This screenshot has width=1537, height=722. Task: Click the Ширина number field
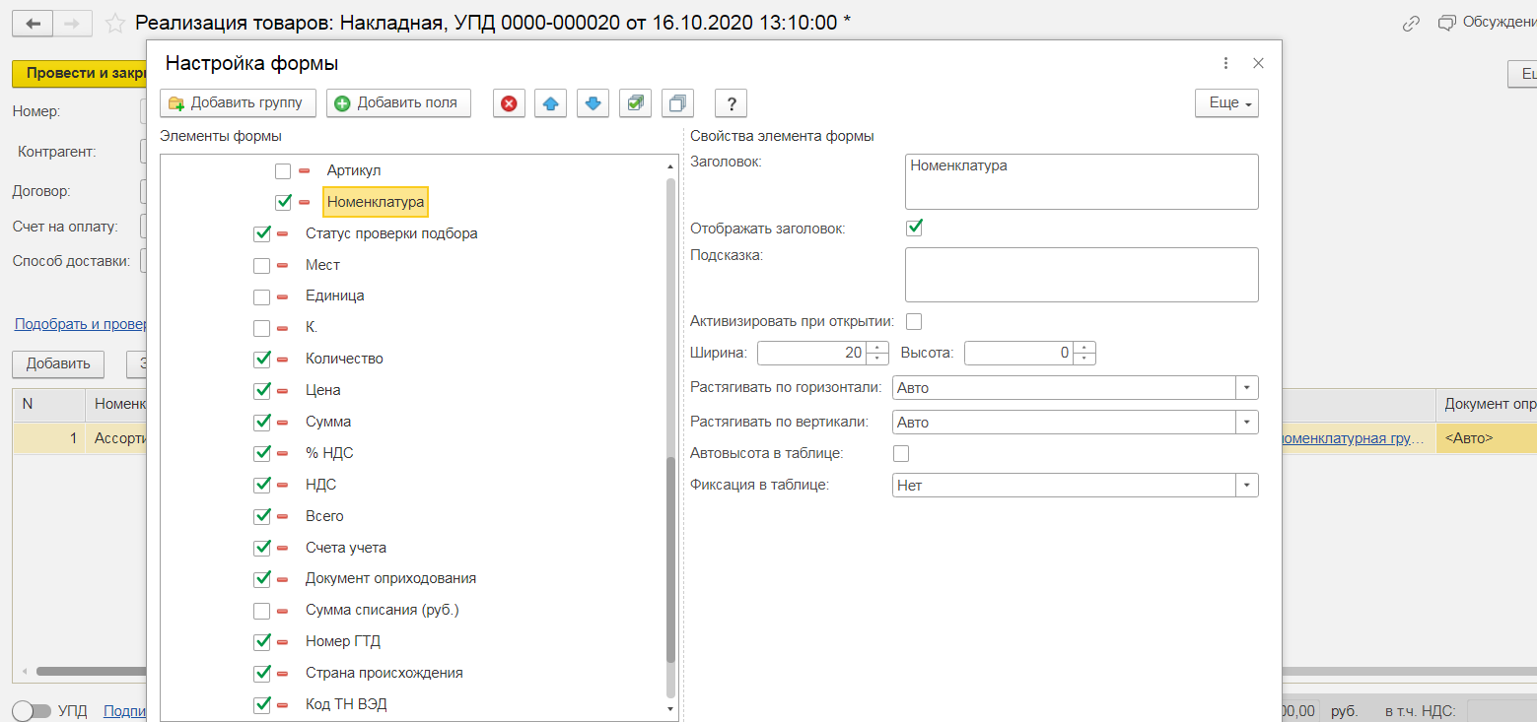(812, 353)
